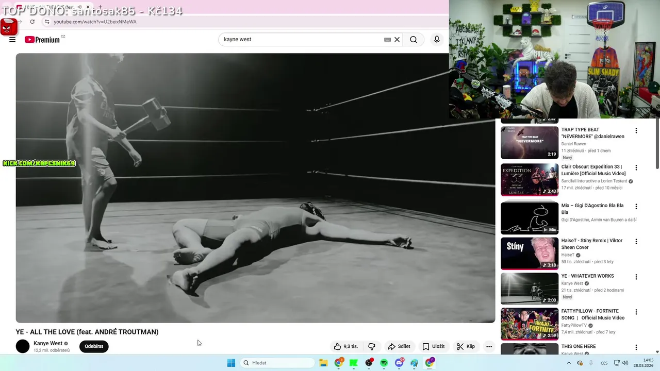
Task: Open the Paint app on taskbar
Action: (x=415, y=363)
